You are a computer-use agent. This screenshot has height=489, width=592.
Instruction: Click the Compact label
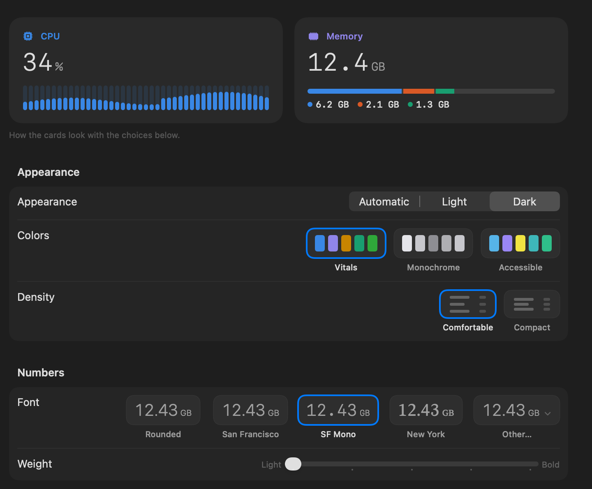[x=532, y=328]
